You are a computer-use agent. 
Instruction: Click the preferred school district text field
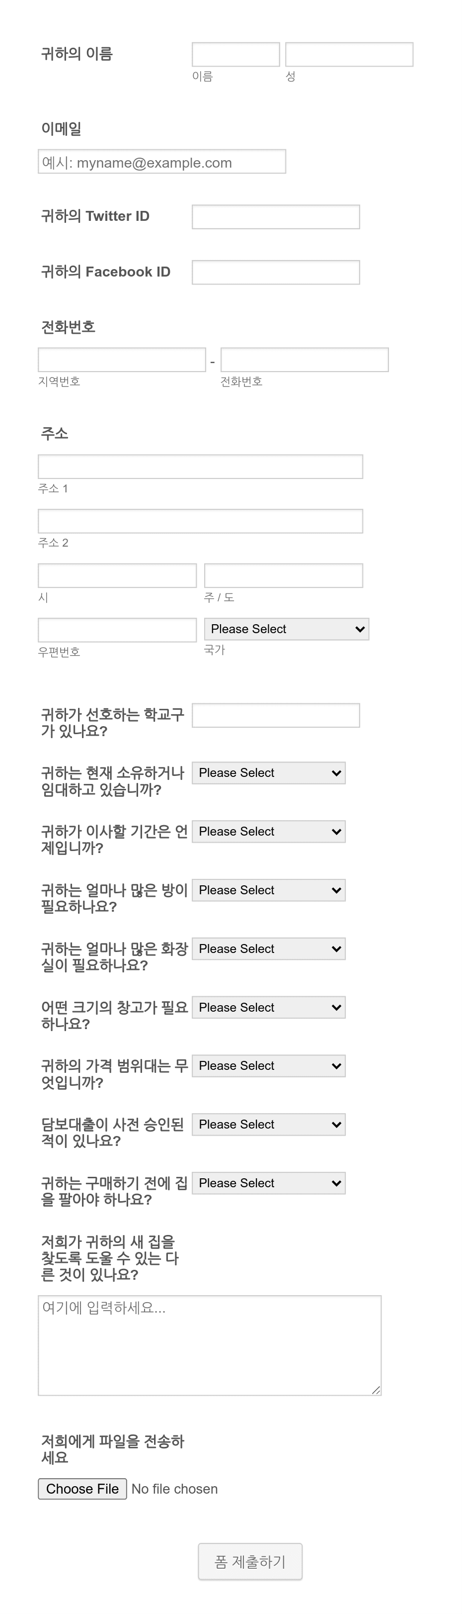coord(275,716)
